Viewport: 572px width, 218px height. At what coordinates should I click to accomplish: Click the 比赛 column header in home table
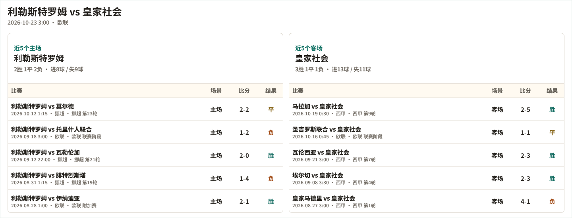tap(17, 91)
